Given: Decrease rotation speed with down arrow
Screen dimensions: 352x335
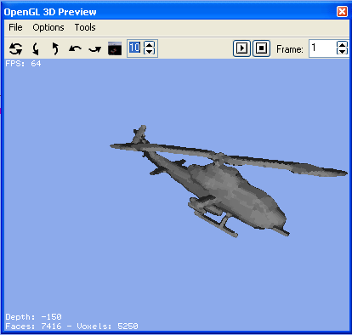Looking at the screenshot, I should pyautogui.click(x=149, y=51).
